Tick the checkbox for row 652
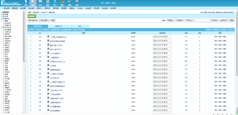 click(31, 86)
